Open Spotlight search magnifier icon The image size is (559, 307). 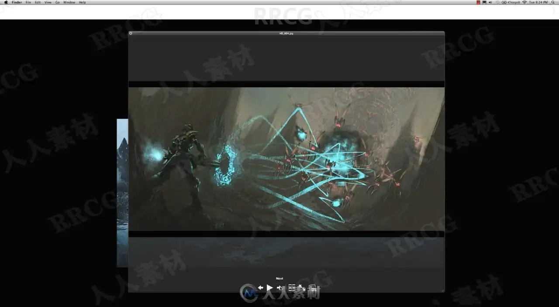(x=553, y=2)
